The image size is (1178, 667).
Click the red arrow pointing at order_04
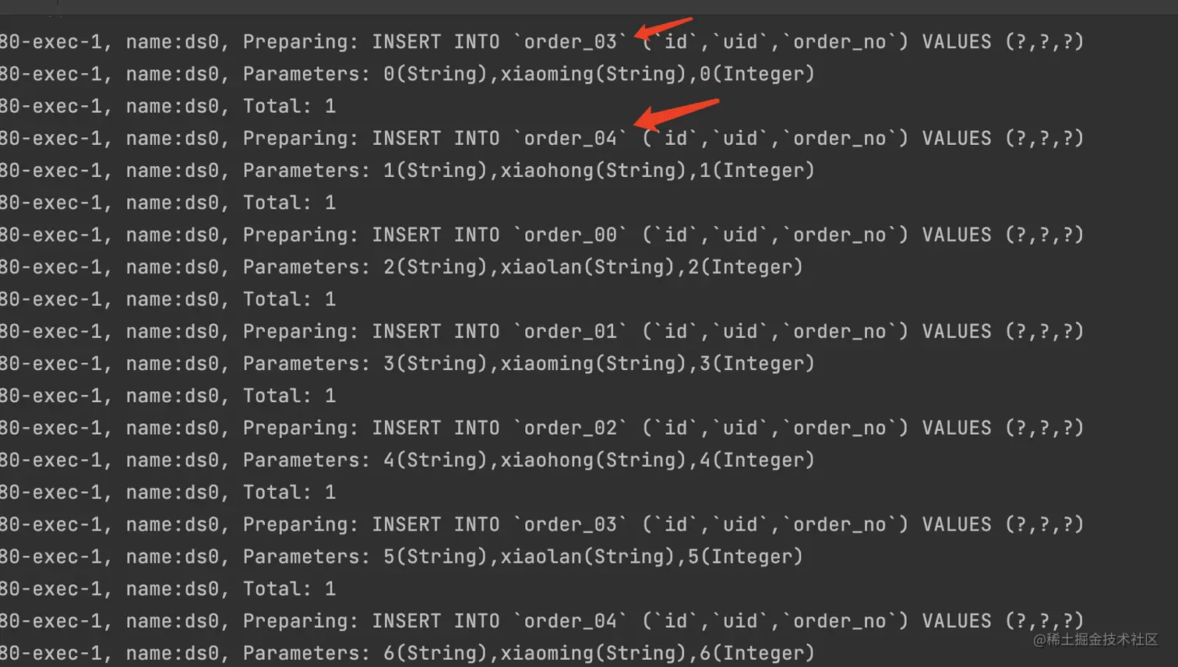[x=675, y=114]
